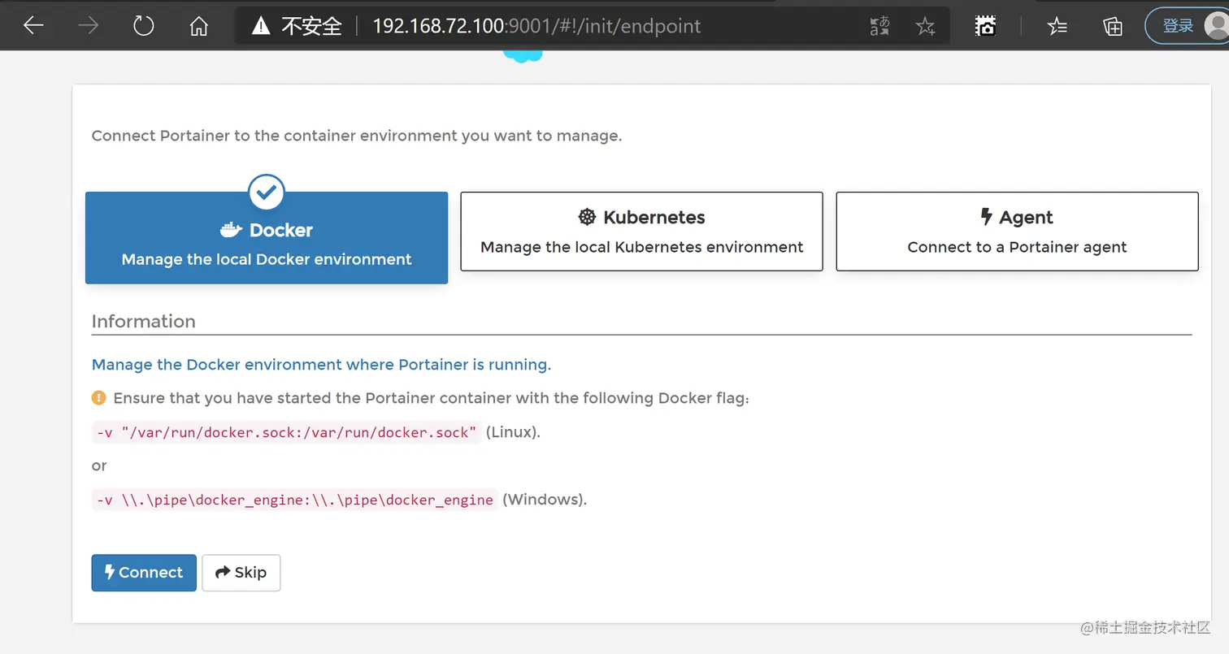1229x654 pixels.
Task: Click the browser forward arrow
Action: (88, 26)
